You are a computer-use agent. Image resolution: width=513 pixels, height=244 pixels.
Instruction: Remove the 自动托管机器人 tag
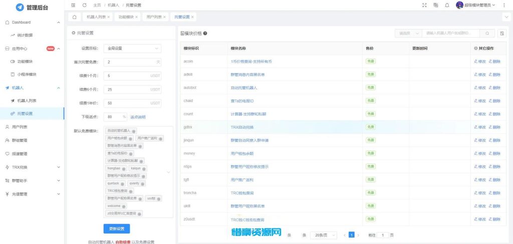tap(134, 131)
